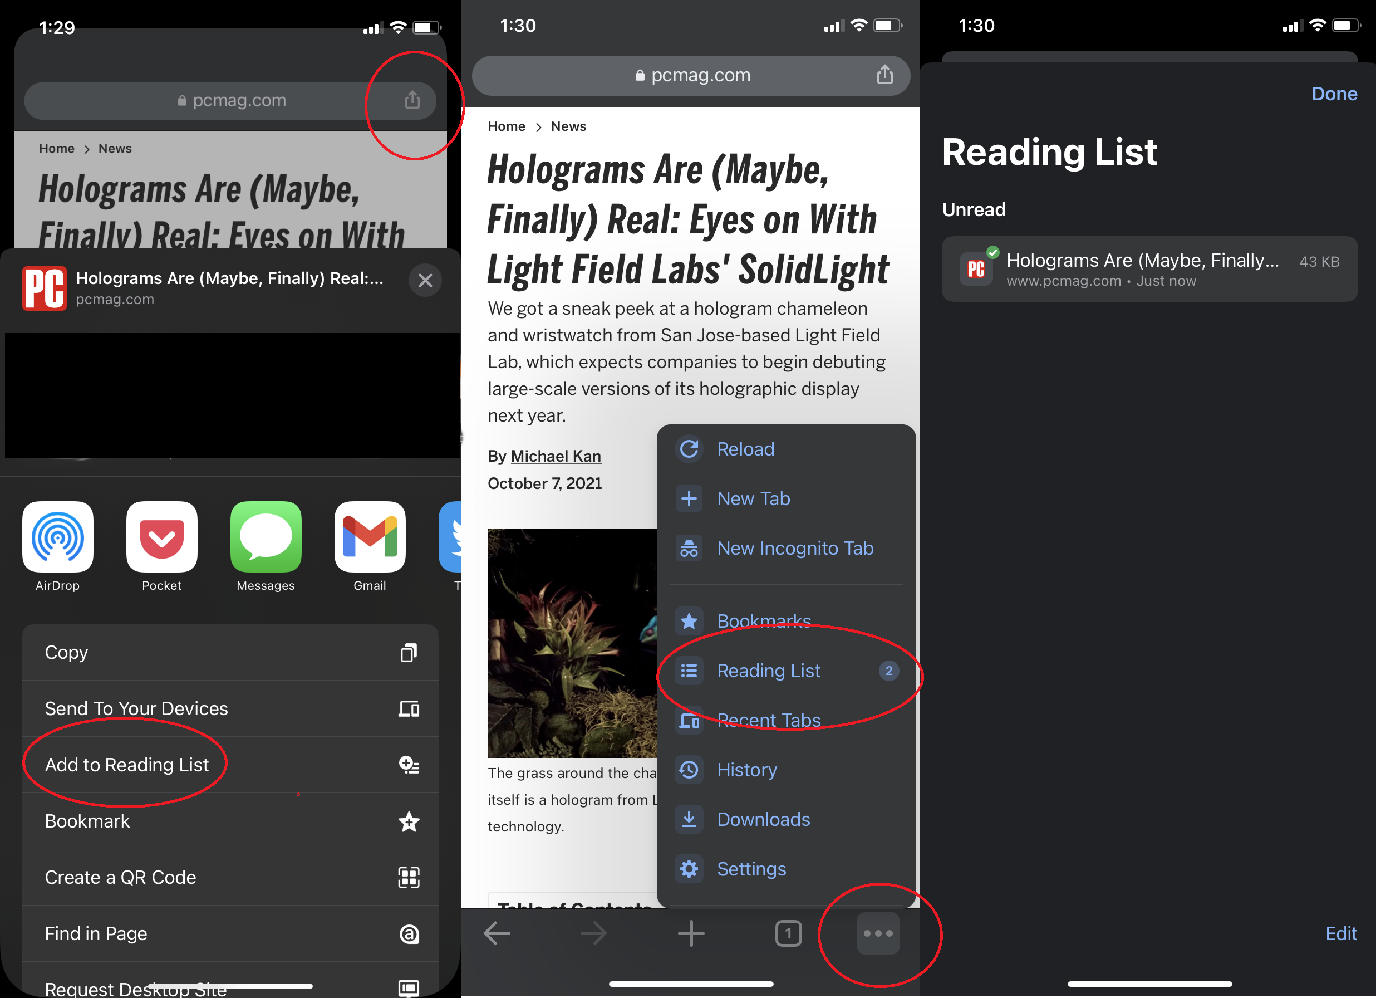Viewport: 1376px width, 998px height.
Task: Tap Edit in Reading List
Action: [x=1341, y=933]
